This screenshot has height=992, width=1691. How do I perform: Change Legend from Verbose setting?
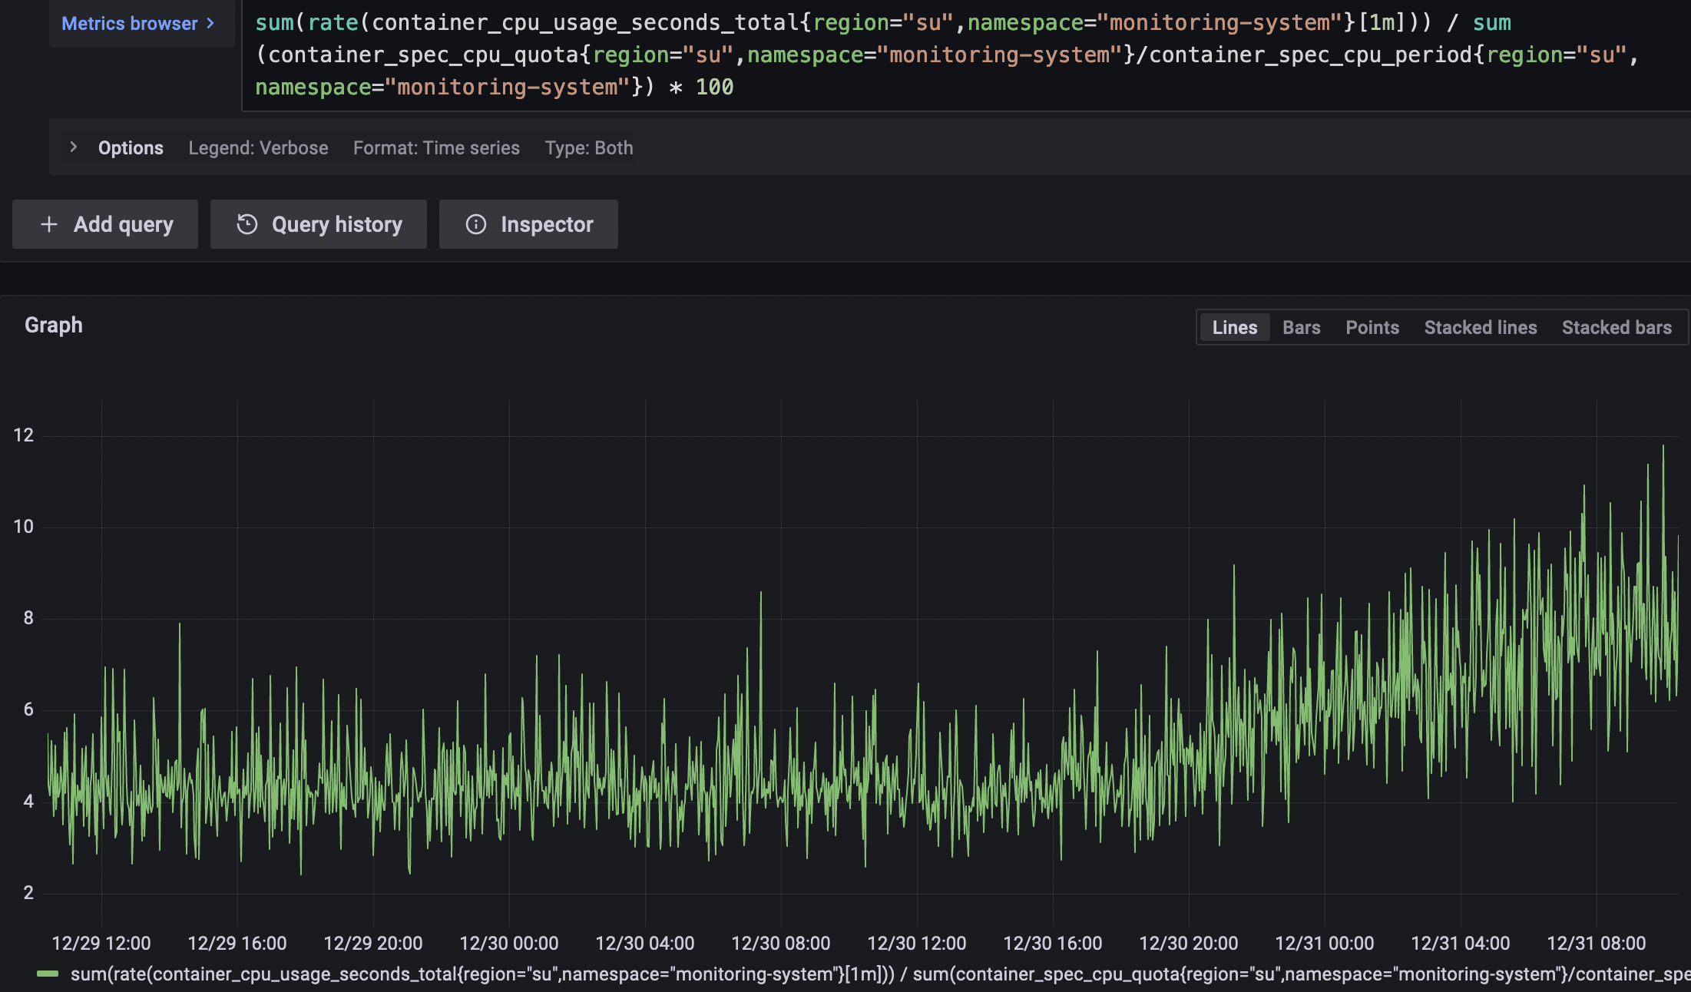(258, 147)
